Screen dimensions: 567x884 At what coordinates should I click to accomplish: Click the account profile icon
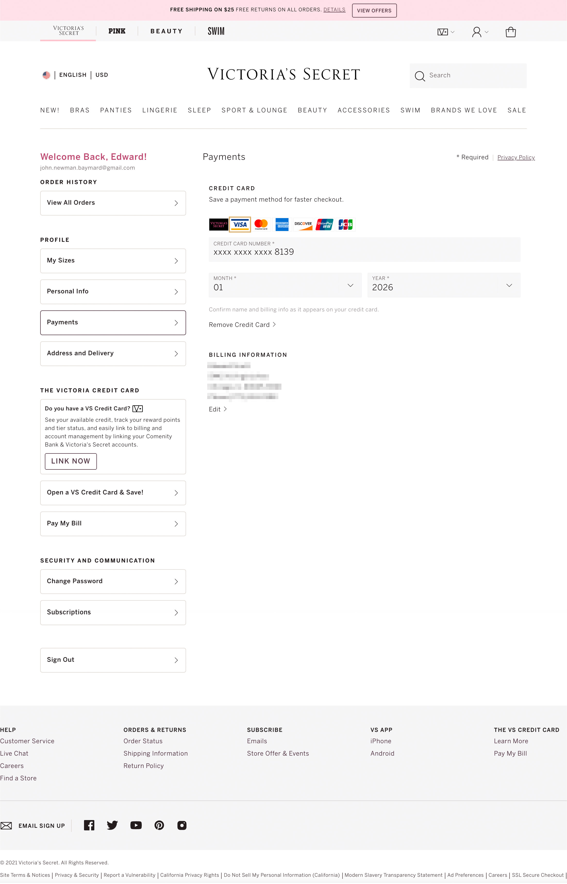click(477, 32)
